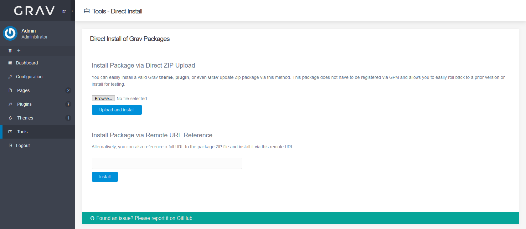The height and width of the screenshot is (229, 526).
Task: Click the 'No file selected.' text
Action: tap(132, 99)
